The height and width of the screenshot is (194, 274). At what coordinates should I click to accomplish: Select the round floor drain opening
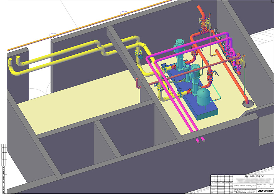(x=247, y=102)
